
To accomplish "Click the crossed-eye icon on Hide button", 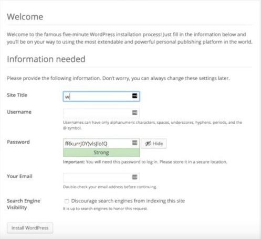I will click(148, 144).
